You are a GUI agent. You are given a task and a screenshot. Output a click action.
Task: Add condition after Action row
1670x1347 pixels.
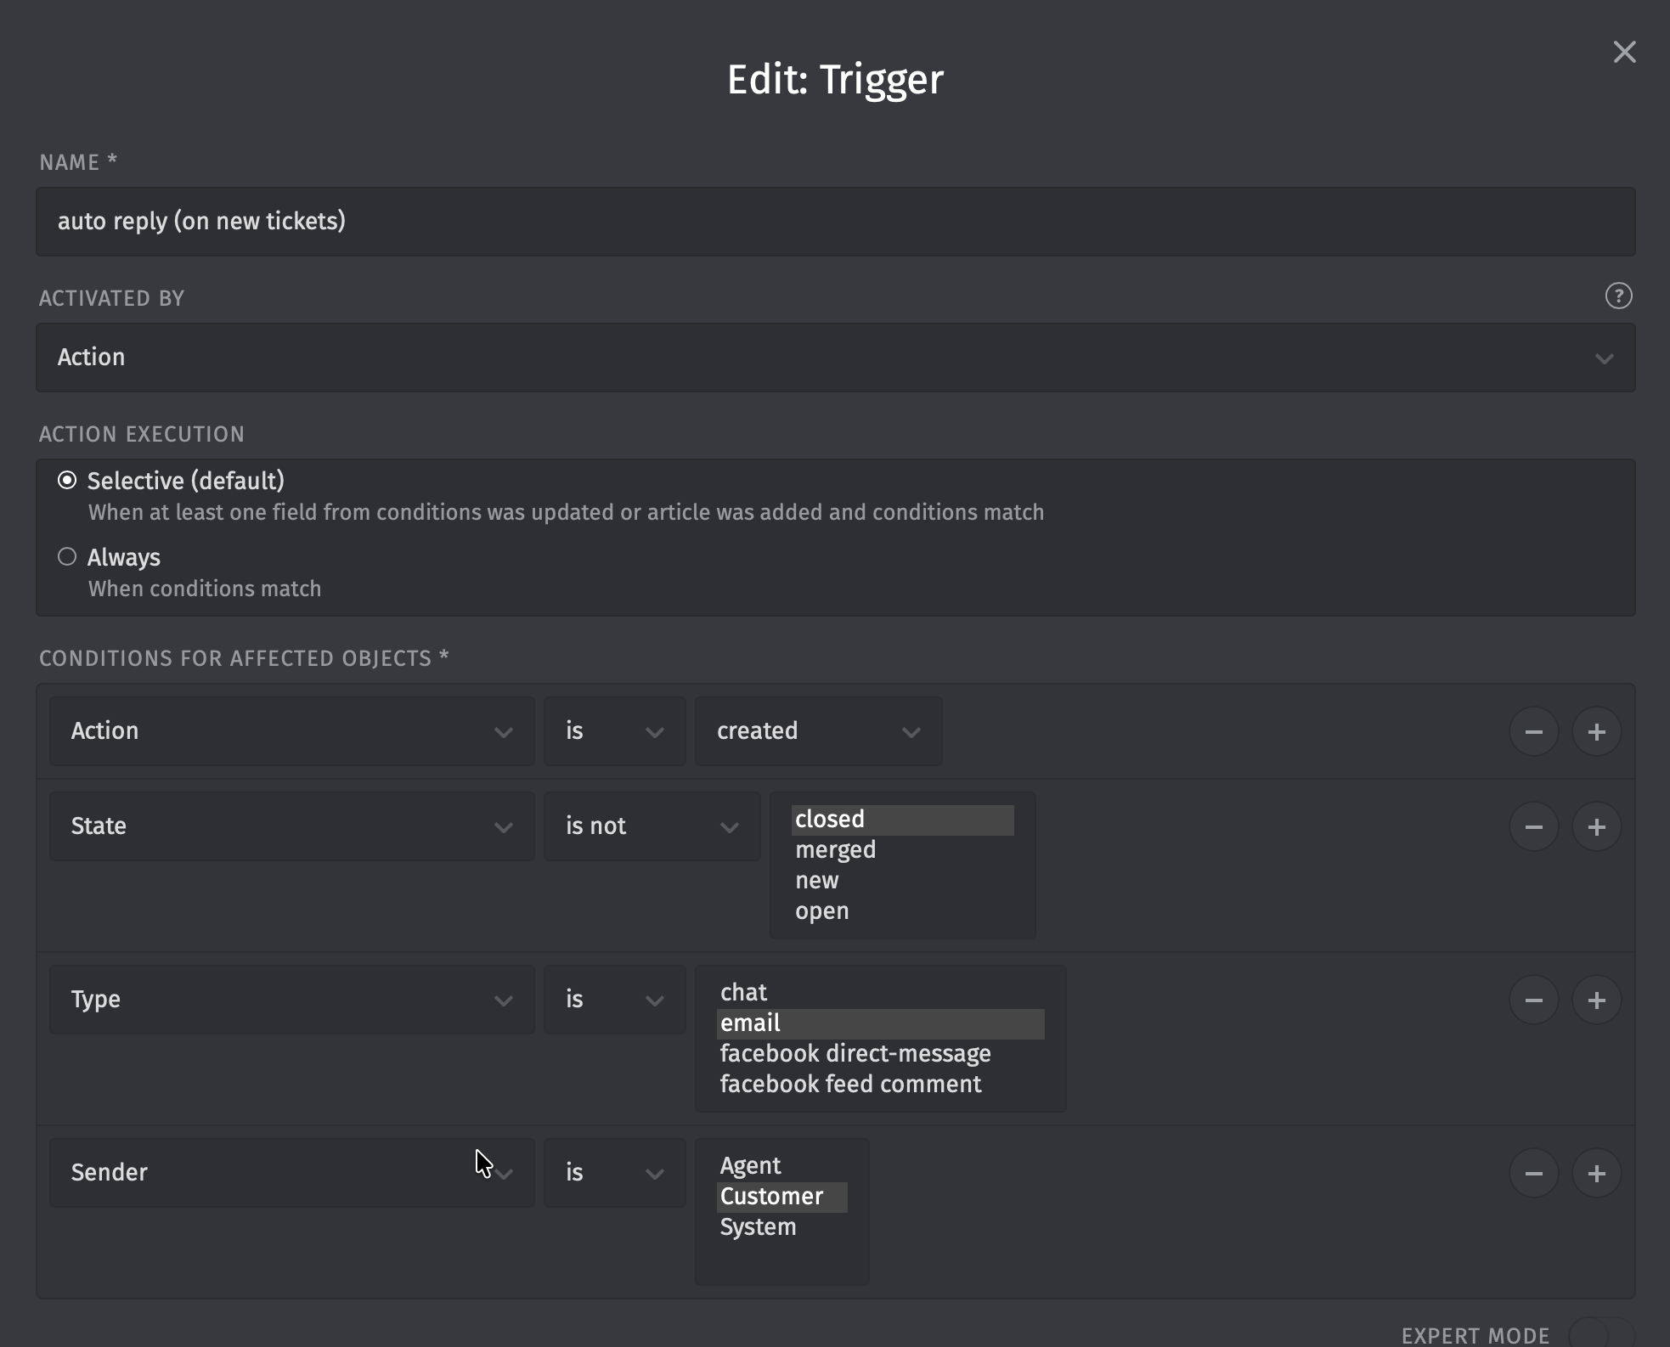pyautogui.click(x=1596, y=731)
